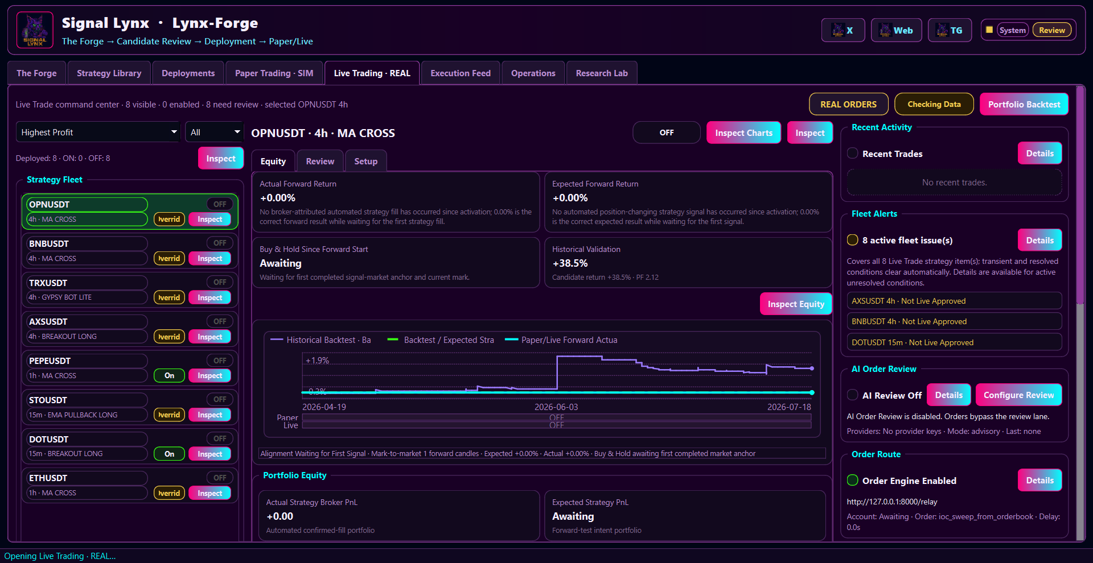Switch to The Forge tab
This screenshot has height=563, width=1093.
(x=36, y=73)
